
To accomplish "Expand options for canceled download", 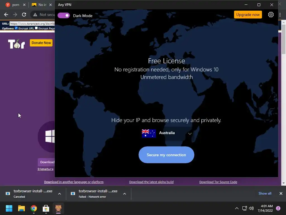I will pyautogui.click(x=59, y=194).
